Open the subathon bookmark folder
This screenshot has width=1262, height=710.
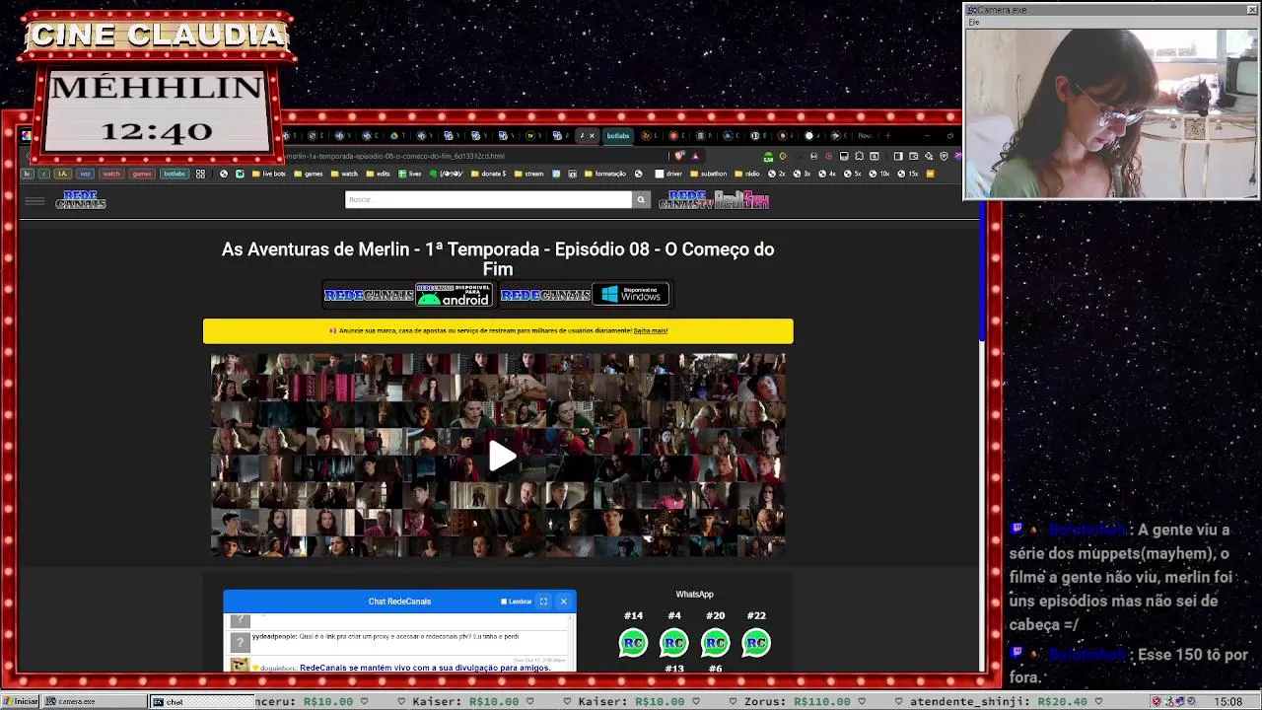click(709, 174)
